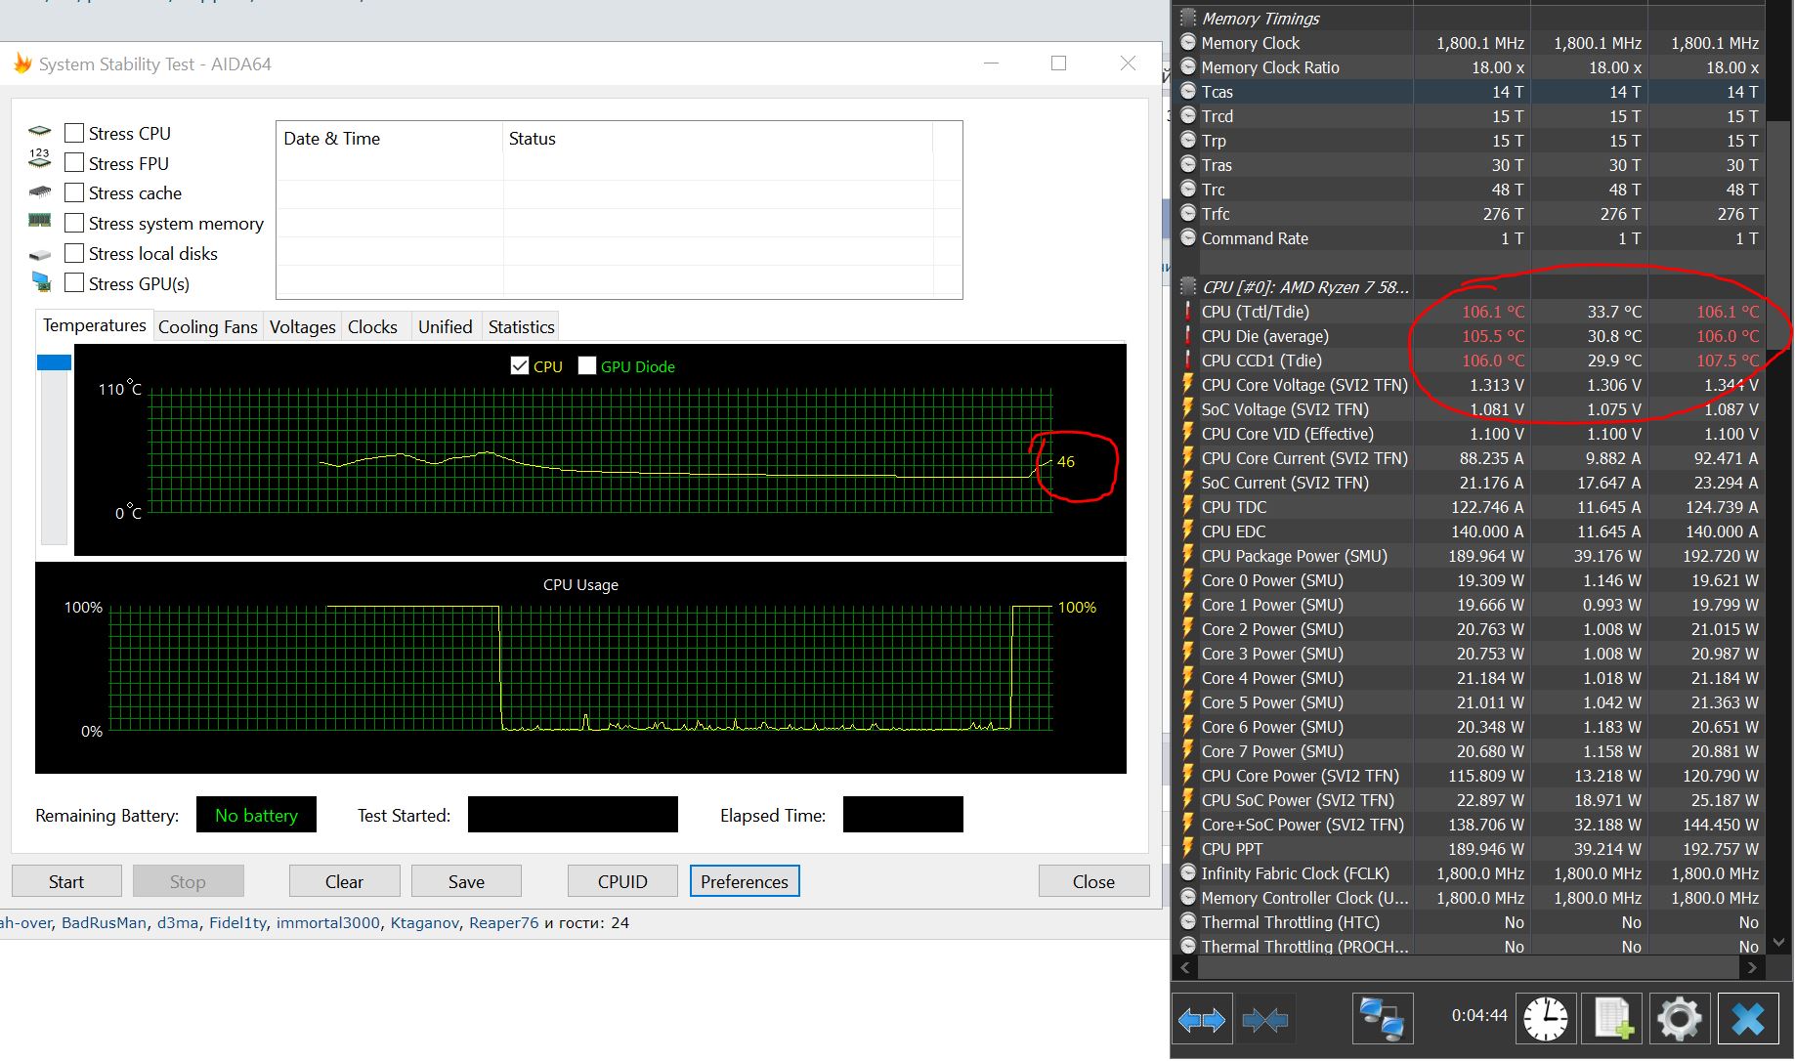Screen dimensions: 1795x1061
Task: Click the chip icon beside Stress cache
Action: 40,191
